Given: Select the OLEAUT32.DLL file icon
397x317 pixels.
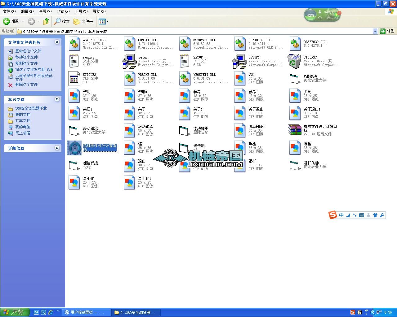Looking at the screenshot, I should click(240, 44).
